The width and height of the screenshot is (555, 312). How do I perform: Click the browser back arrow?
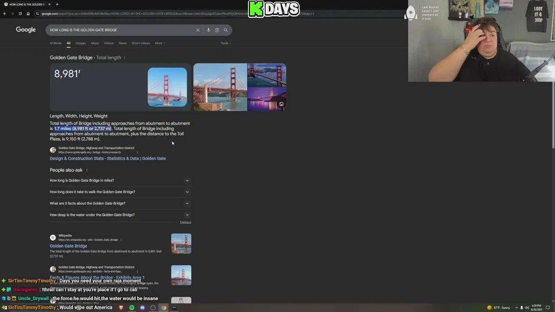pos(5,13)
